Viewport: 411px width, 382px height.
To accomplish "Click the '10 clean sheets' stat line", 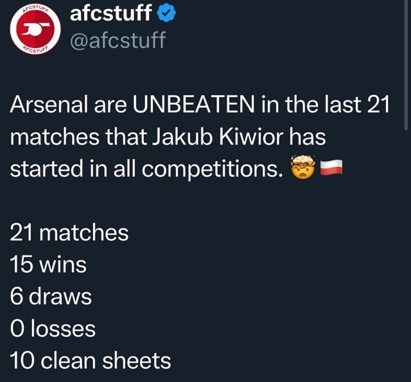I will pyautogui.click(x=91, y=360).
